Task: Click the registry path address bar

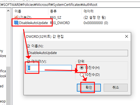Action: pyautogui.click(x=70, y=4)
